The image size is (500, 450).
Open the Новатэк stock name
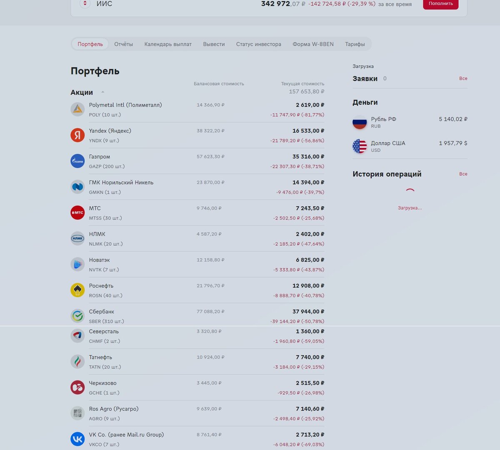pos(99,260)
